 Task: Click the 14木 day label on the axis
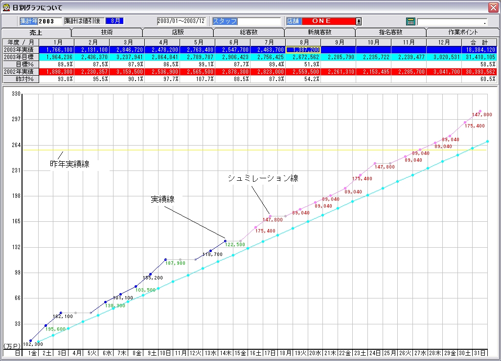tap(225, 353)
